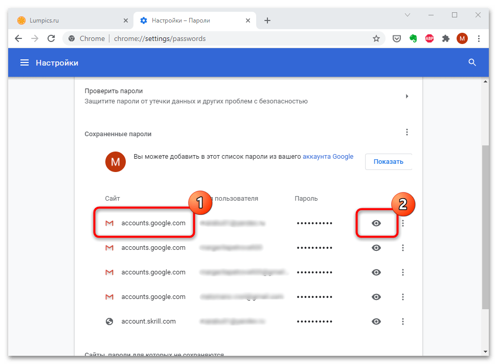Bookmark this page with the star icon
Viewport: 497px width, 364px height.
tap(376, 38)
